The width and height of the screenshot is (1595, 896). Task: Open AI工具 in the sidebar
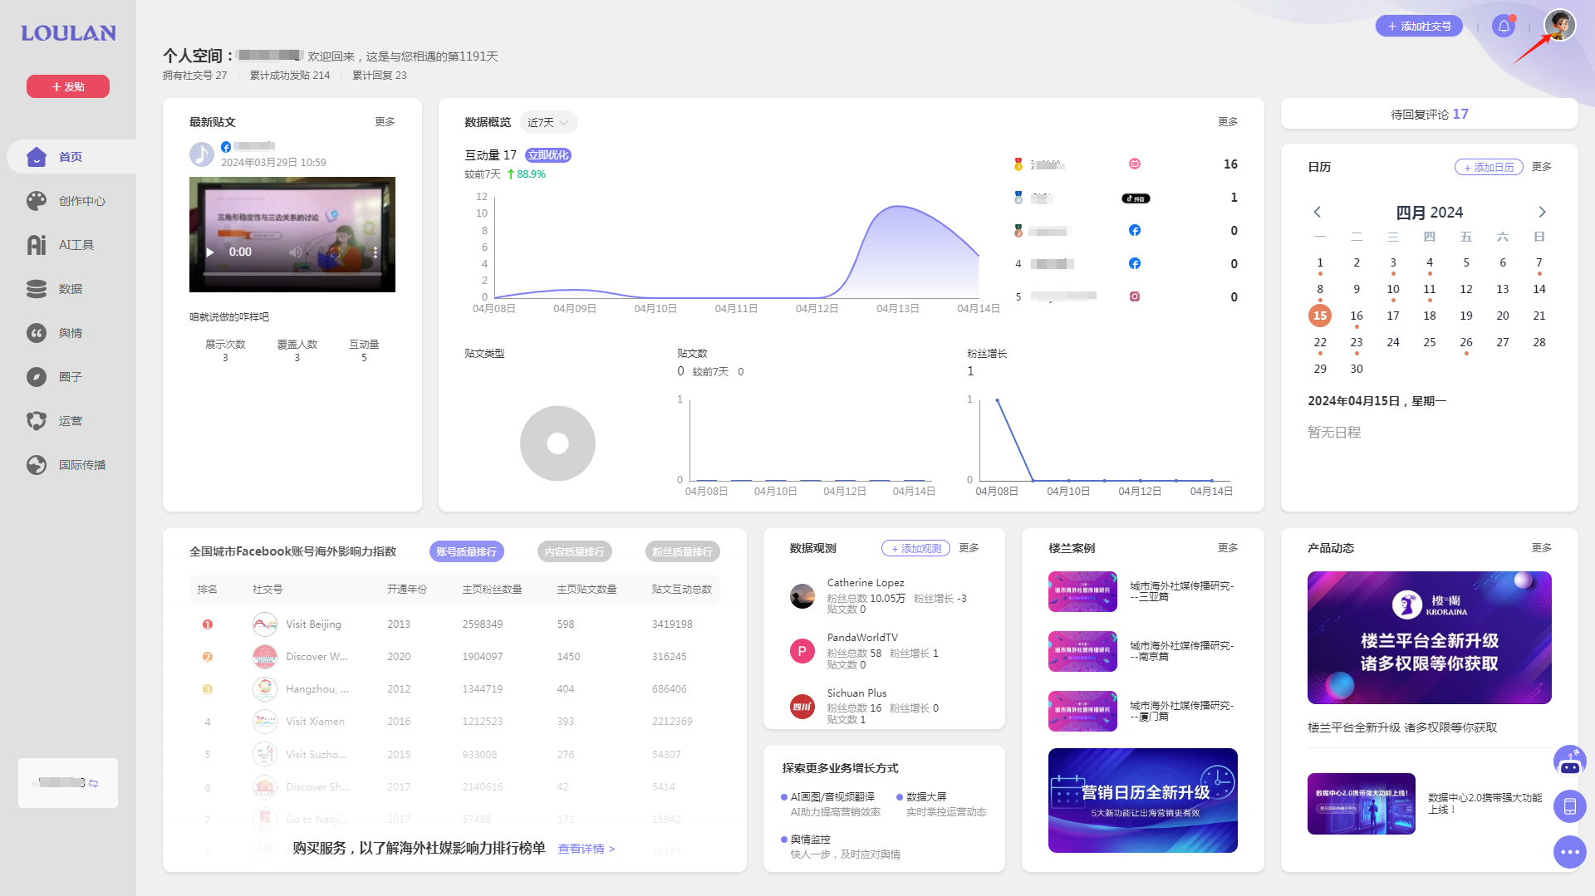[x=76, y=245]
